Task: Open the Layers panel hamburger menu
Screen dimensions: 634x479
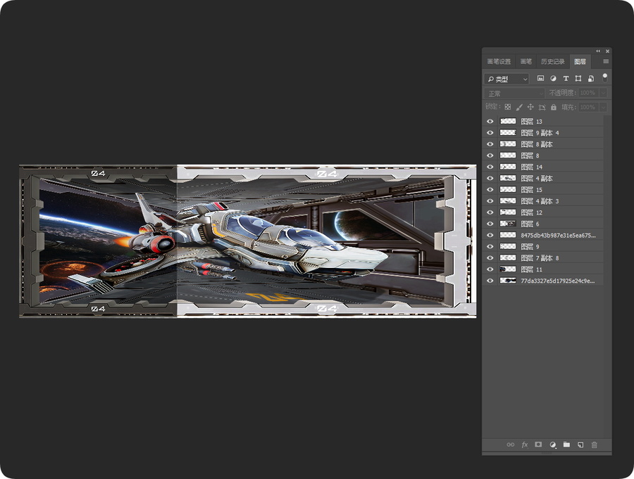Action: [x=606, y=61]
